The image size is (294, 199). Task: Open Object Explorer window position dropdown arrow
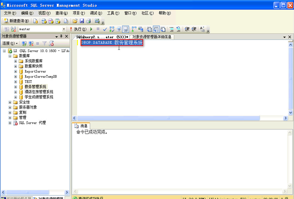pyautogui.click(x=56, y=36)
